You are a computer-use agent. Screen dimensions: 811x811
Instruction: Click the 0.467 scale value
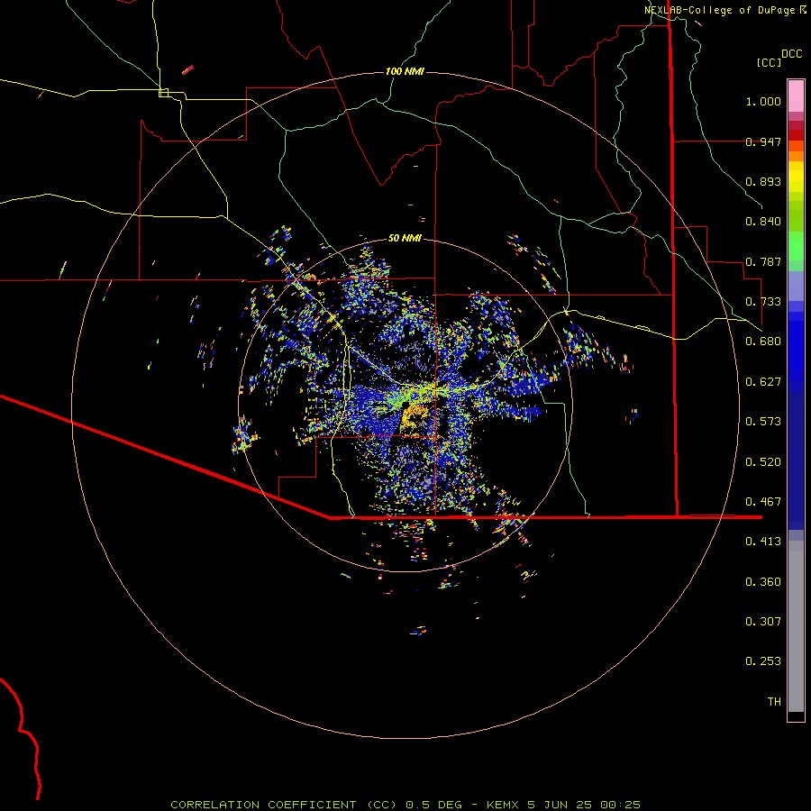coord(763,502)
